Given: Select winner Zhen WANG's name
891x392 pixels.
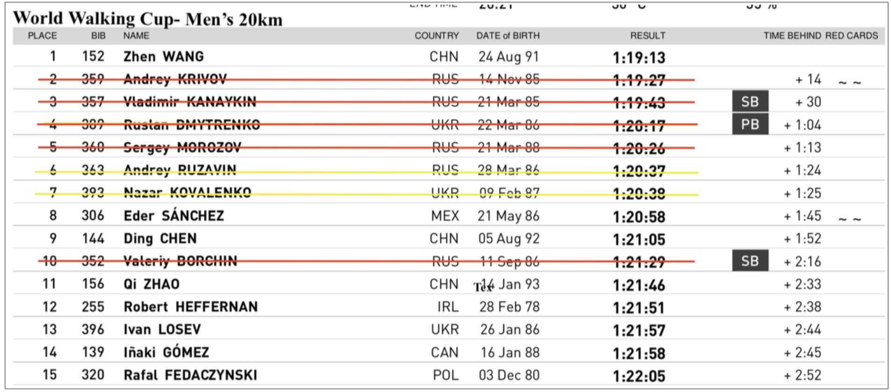Looking at the screenshot, I should coord(164,57).
